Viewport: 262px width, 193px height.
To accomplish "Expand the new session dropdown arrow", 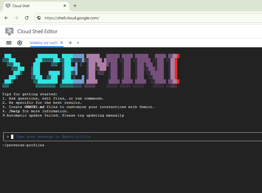I will tap(78, 43).
